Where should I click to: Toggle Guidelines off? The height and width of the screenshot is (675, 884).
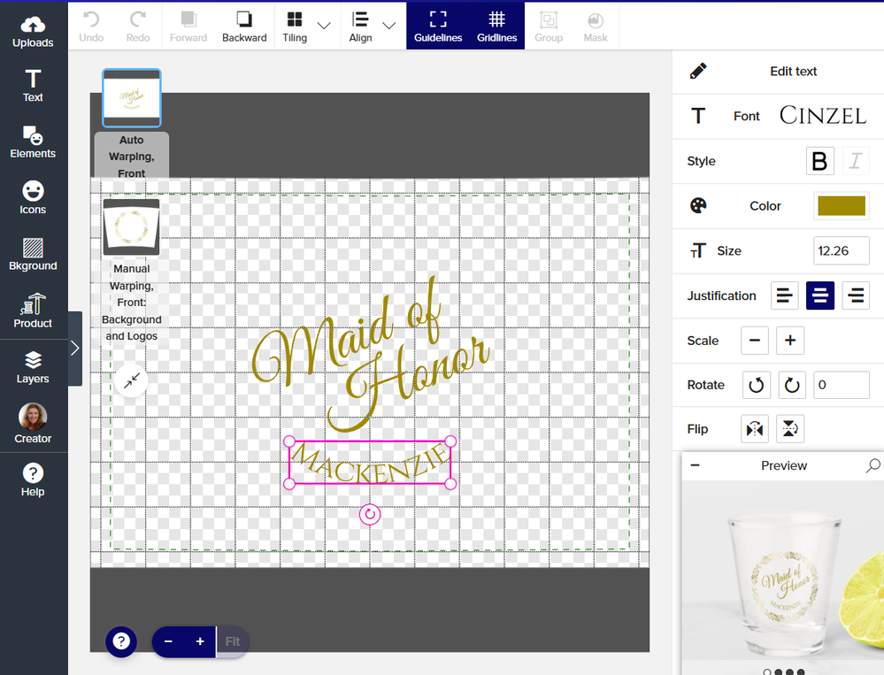click(438, 27)
